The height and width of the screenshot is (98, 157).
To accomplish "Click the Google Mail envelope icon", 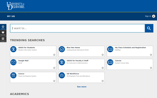I will pyautogui.click(x=13, y=62).
